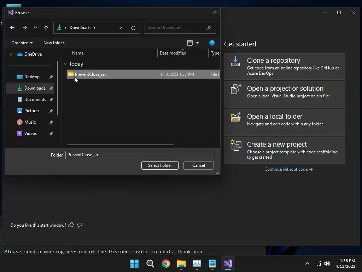Open the view options dropdown arrow

tap(197, 43)
